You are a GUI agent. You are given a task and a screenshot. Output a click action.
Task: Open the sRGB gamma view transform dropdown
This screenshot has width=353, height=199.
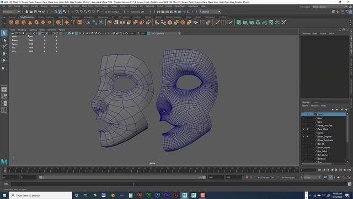(166, 33)
